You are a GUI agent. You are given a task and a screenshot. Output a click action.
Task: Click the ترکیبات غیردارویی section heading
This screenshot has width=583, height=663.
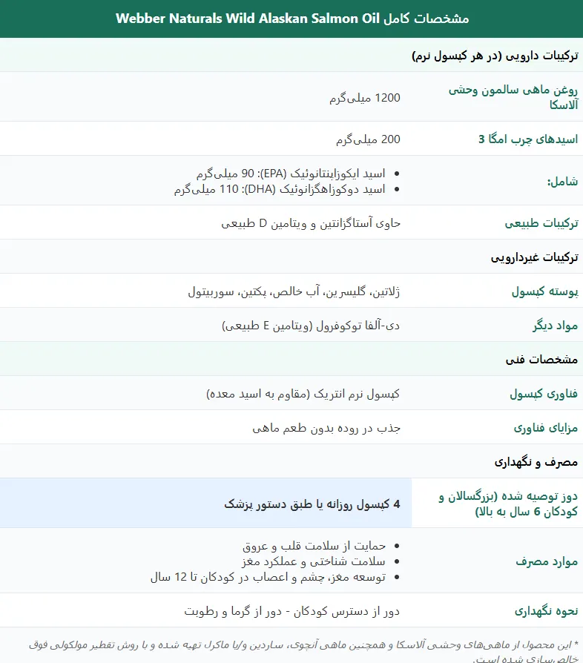tap(534, 257)
